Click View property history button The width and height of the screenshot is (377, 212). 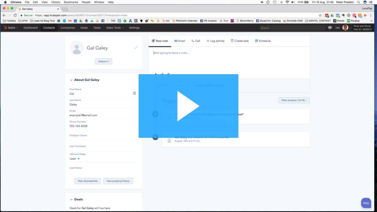tap(118, 181)
